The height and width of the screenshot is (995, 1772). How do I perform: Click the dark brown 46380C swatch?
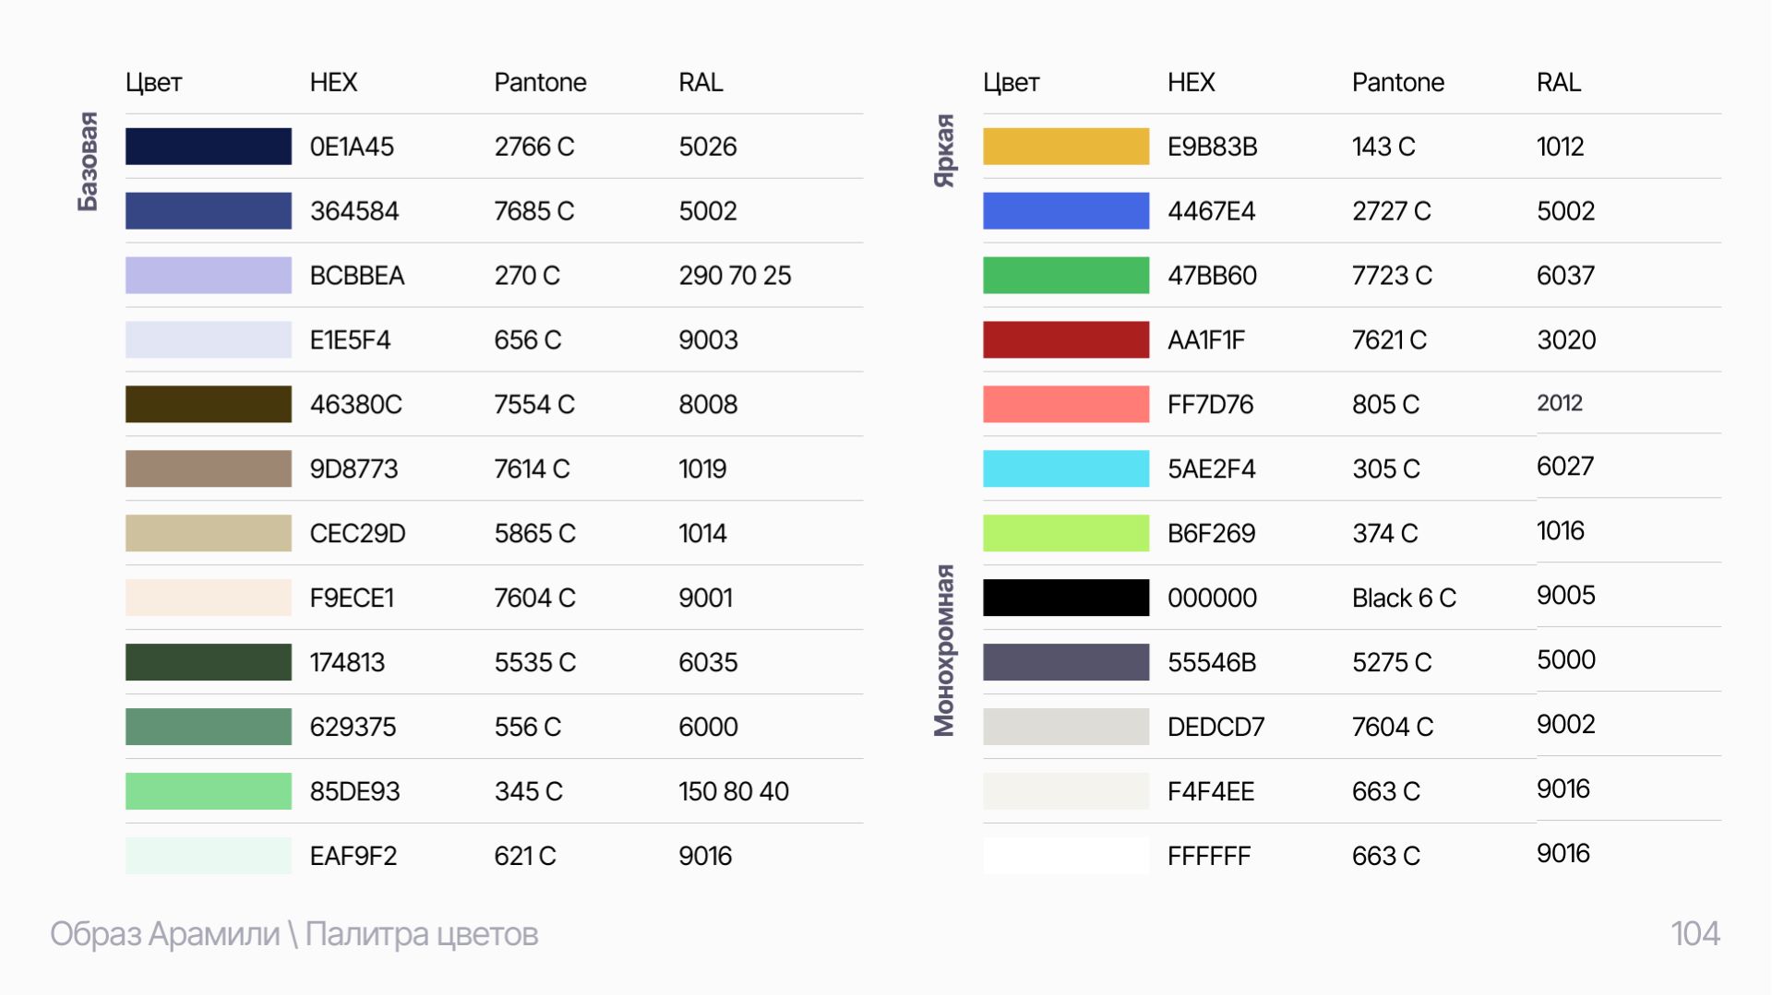(208, 405)
